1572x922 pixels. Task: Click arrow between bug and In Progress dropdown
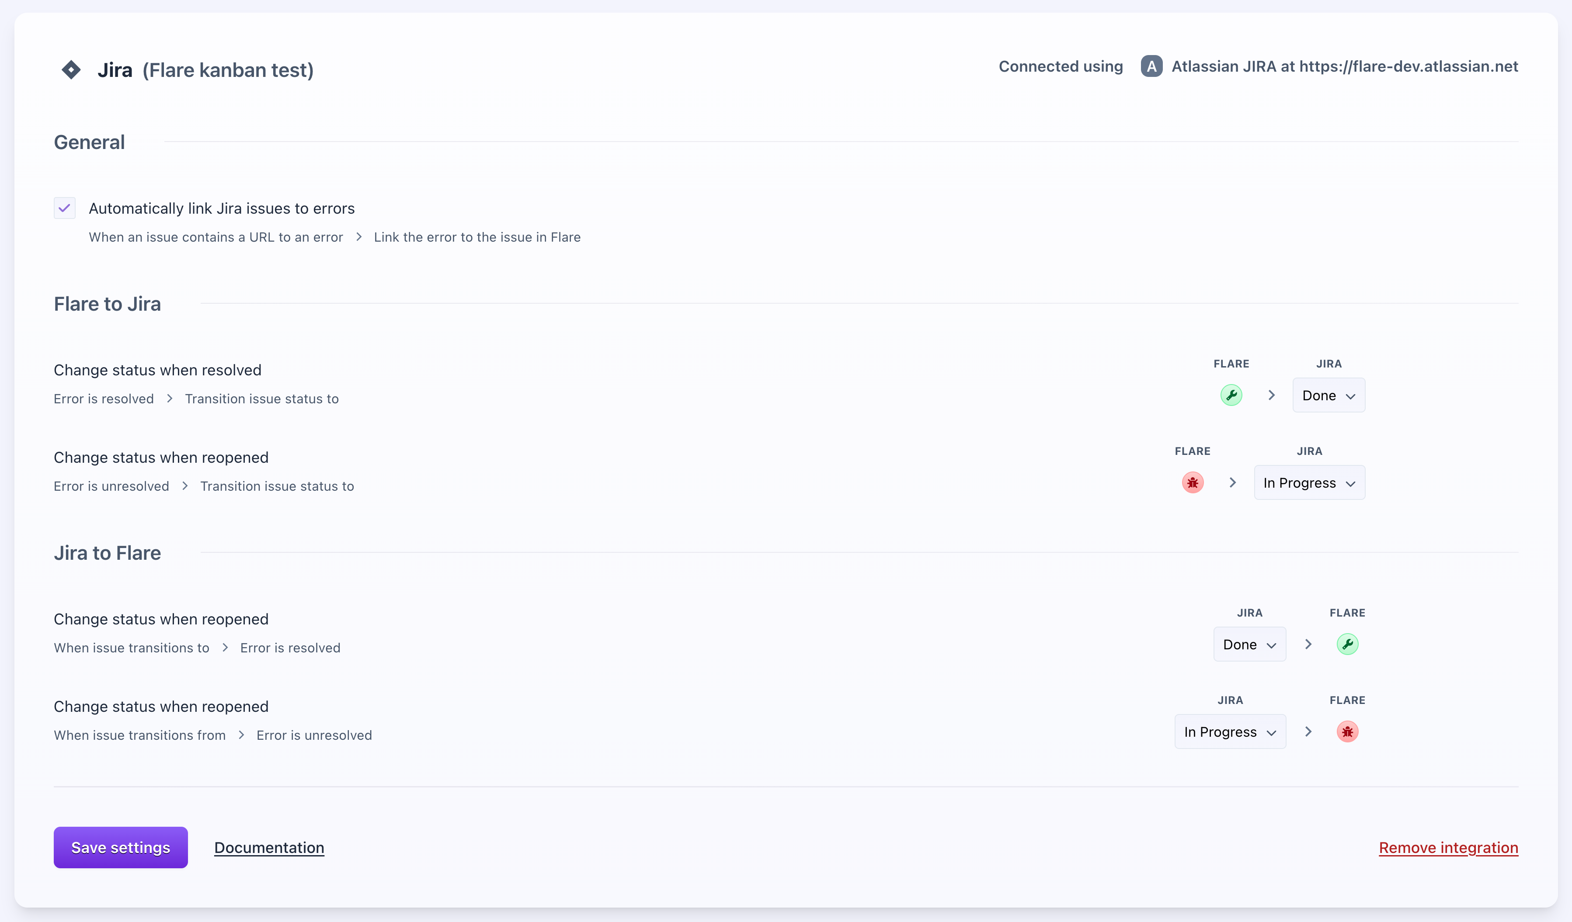(x=1232, y=482)
